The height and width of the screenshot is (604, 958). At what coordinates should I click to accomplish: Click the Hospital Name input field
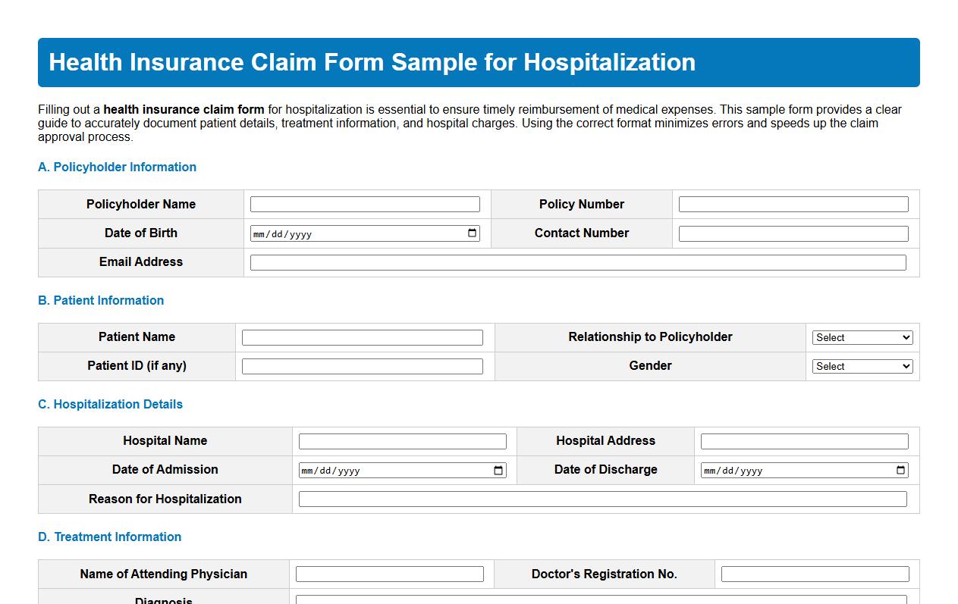click(x=403, y=440)
